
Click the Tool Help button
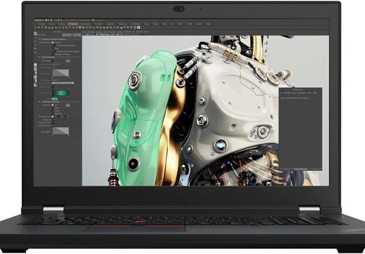(77, 35)
